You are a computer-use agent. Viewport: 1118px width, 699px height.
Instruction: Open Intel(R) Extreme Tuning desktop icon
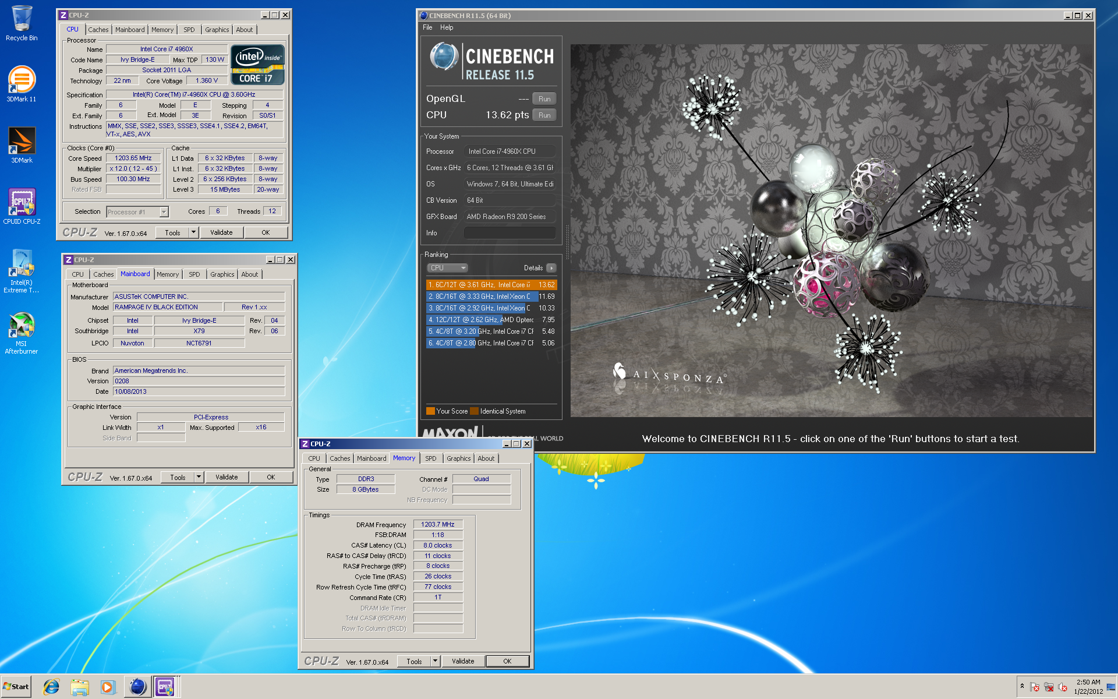(22, 271)
